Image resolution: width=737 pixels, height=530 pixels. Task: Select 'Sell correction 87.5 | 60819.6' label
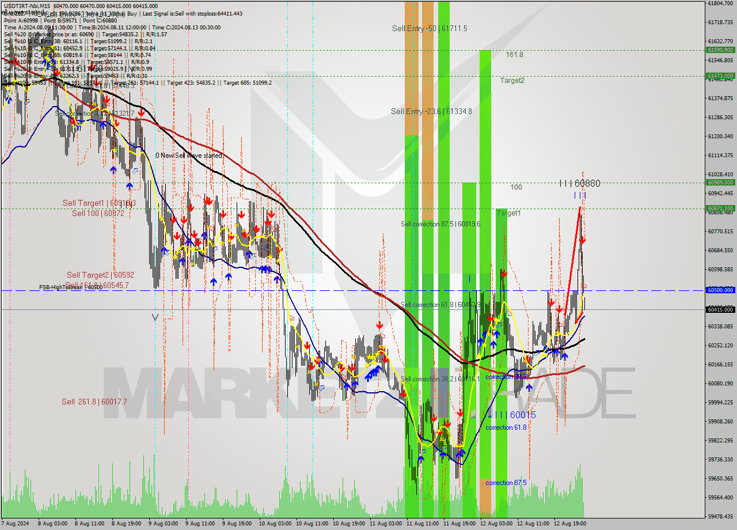click(x=440, y=224)
